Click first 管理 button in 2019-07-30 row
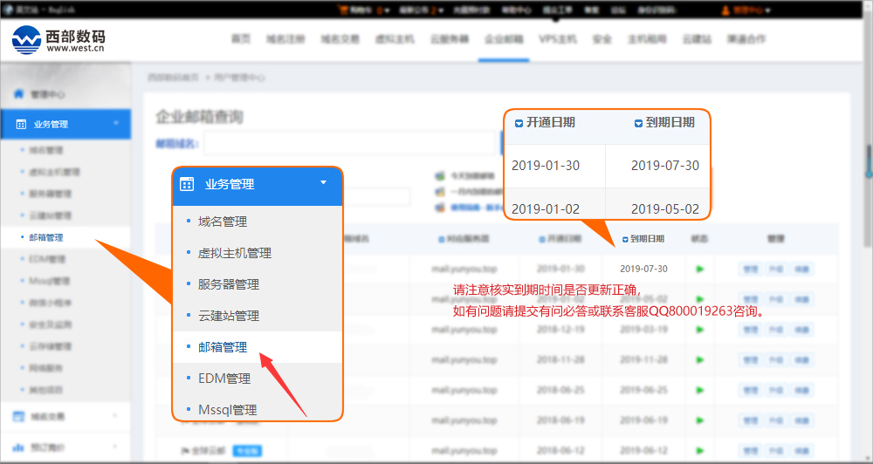Screen dimensions: 873x464 [750, 270]
